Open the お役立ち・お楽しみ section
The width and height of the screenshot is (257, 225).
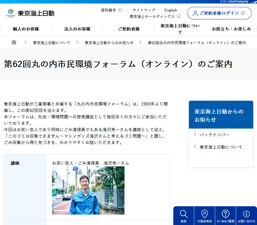[231, 29]
